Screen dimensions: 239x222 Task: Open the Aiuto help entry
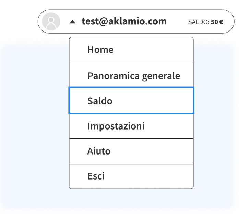[131, 151]
